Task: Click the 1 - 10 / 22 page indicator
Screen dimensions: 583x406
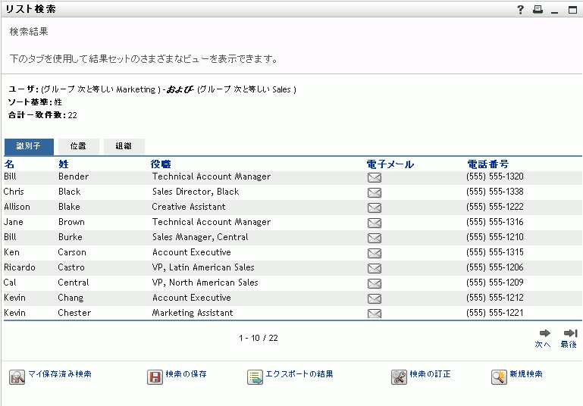Action: click(x=259, y=338)
